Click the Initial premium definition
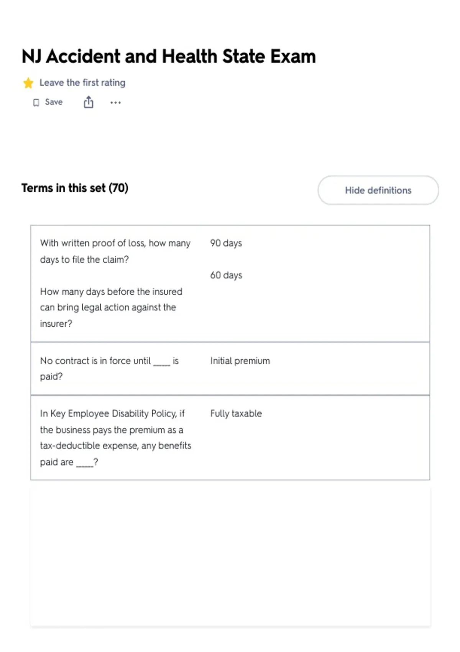 coord(240,361)
